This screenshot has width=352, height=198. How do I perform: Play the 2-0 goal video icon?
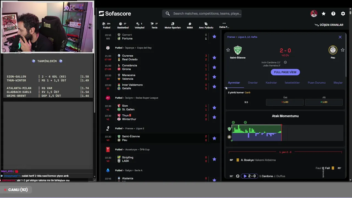[x=245, y=176]
